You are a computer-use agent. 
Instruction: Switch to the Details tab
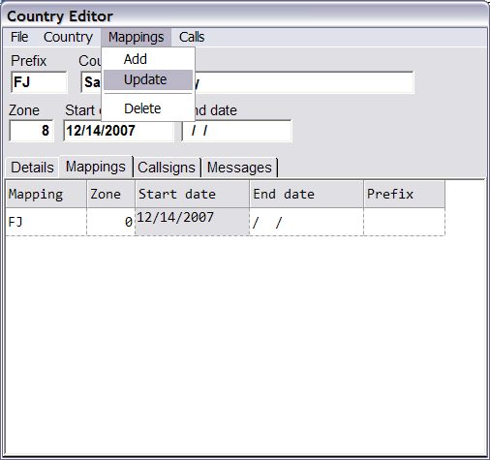coord(32,168)
